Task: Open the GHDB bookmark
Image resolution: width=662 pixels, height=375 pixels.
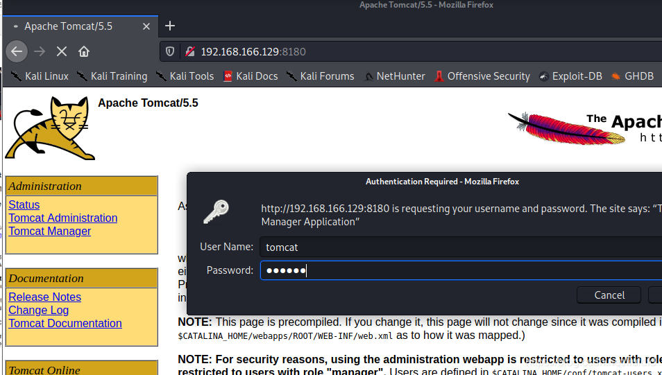Action: pyautogui.click(x=632, y=76)
